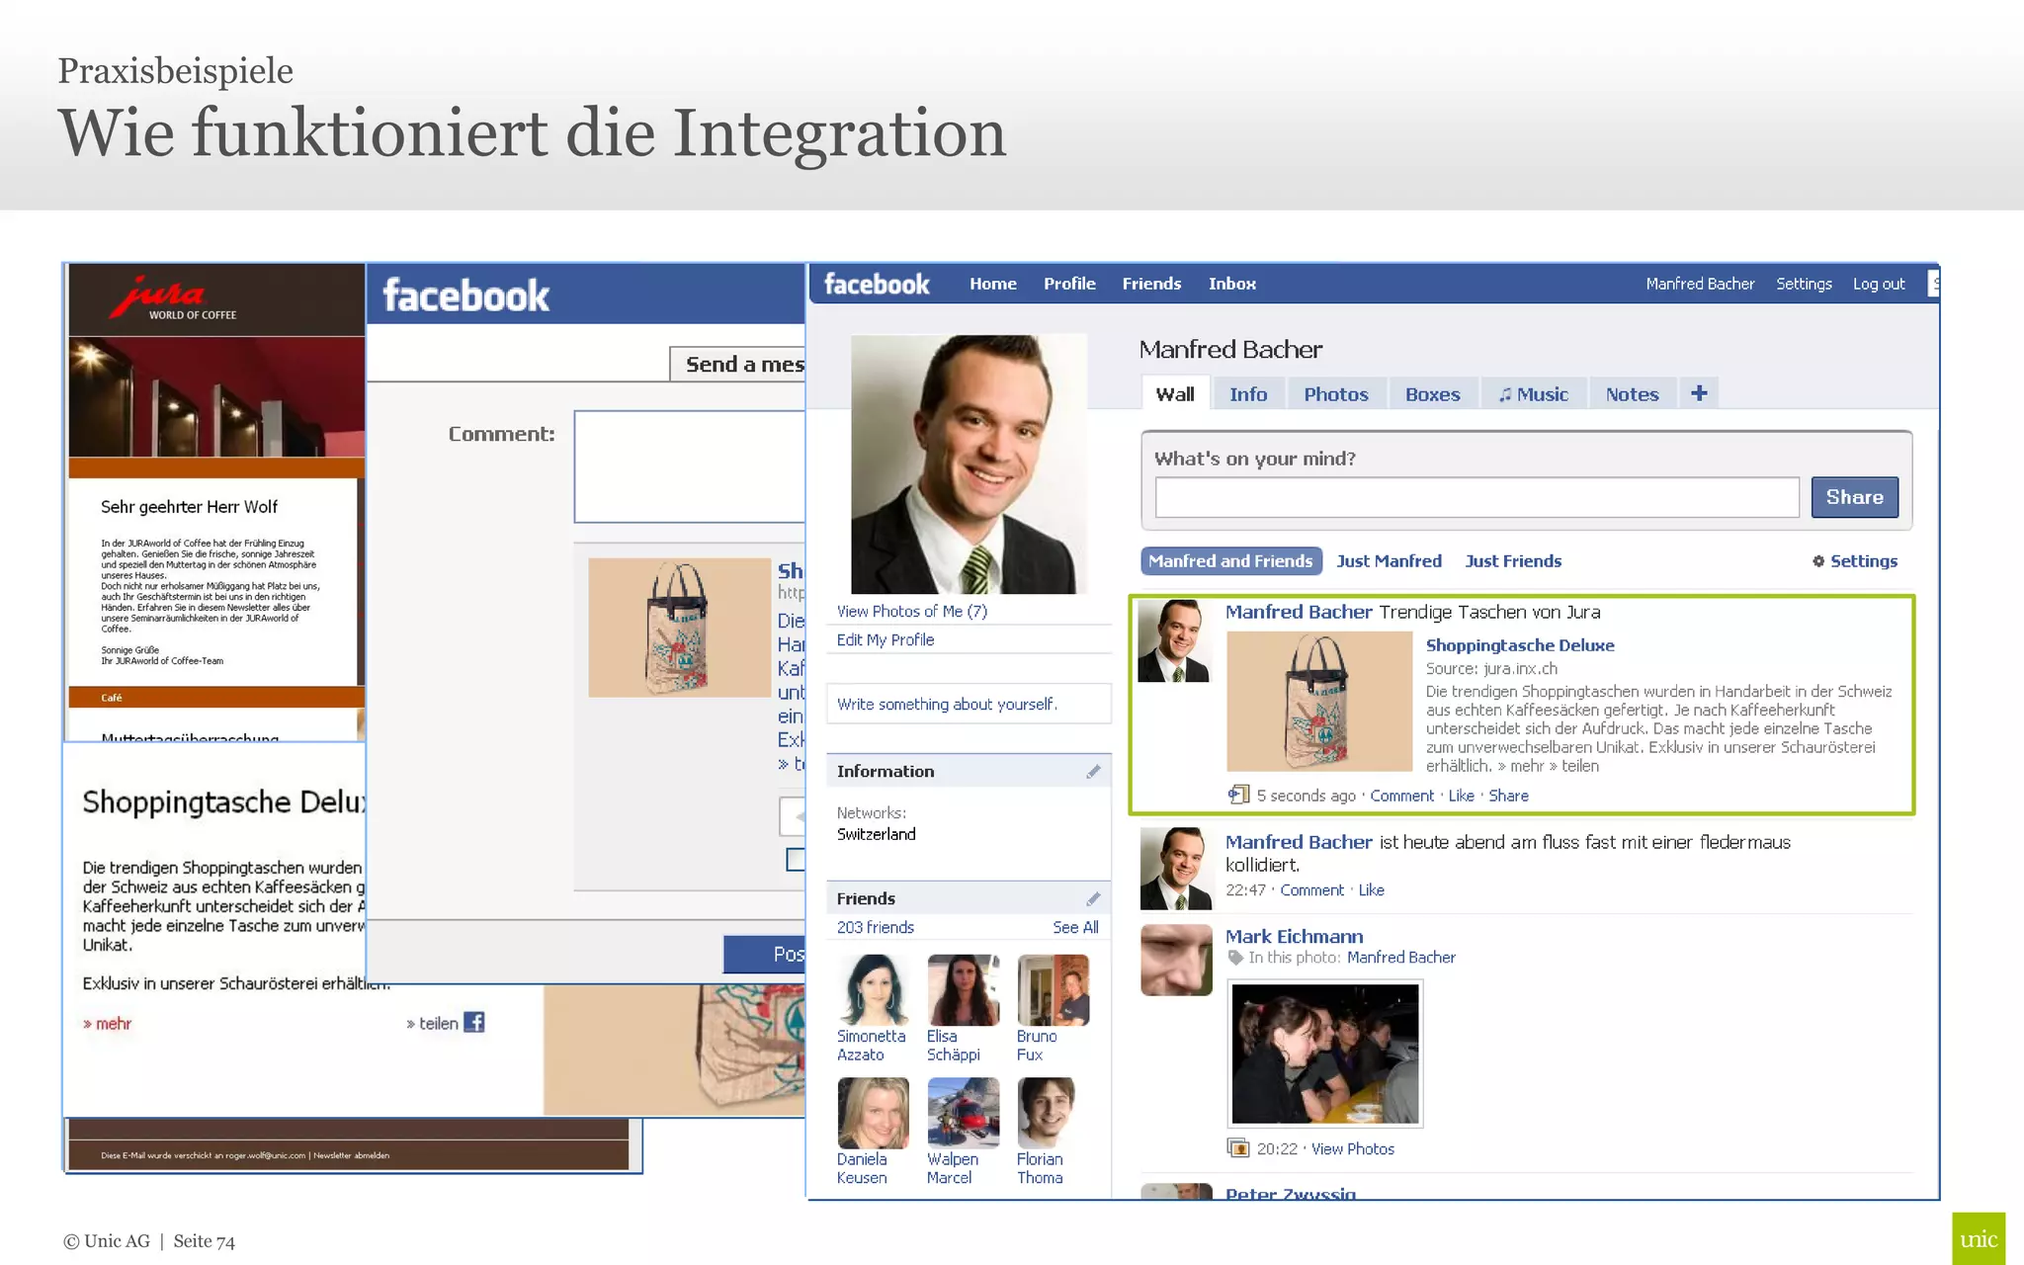The height and width of the screenshot is (1265, 2024).
Task: Click the Facebook share icon next to teilen
Action: tap(474, 1022)
